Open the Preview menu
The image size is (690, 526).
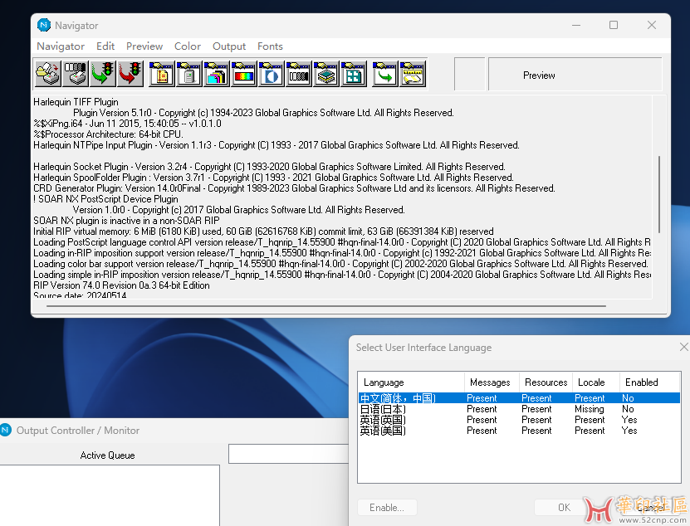tap(144, 46)
